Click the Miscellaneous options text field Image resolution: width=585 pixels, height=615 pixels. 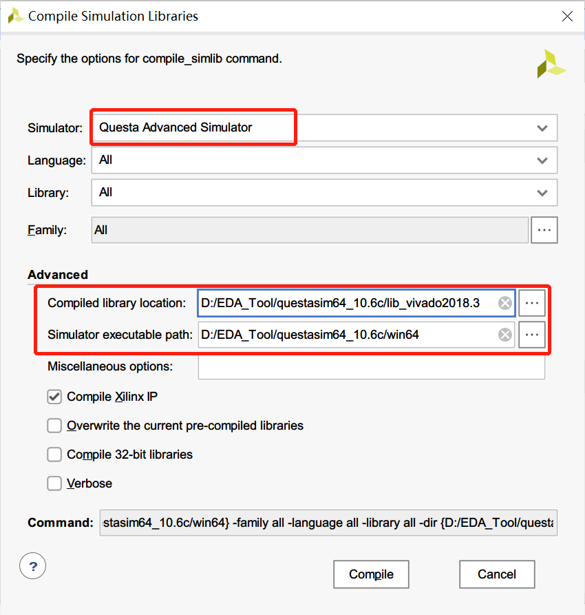(x=371, y=367)
